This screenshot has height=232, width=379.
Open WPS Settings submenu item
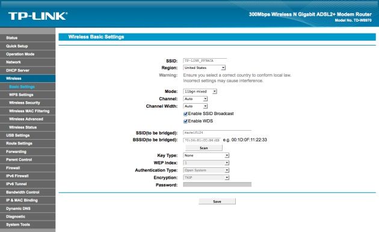[x=28, y=95]
